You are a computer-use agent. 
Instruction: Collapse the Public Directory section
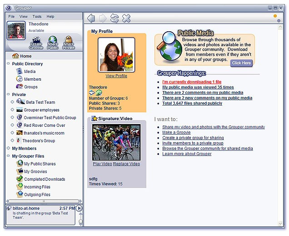click(x=8, y=63)
